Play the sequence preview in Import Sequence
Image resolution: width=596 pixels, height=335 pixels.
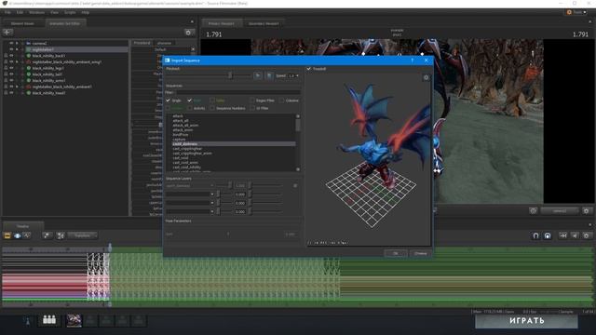tap(258, 75)
